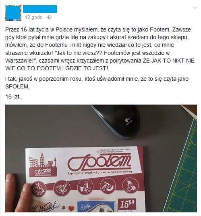Image resolution: width=201 pixels, height=216 pixels.
Task: Open the '12 godz.' timestamp link
Action: [34, 17]
